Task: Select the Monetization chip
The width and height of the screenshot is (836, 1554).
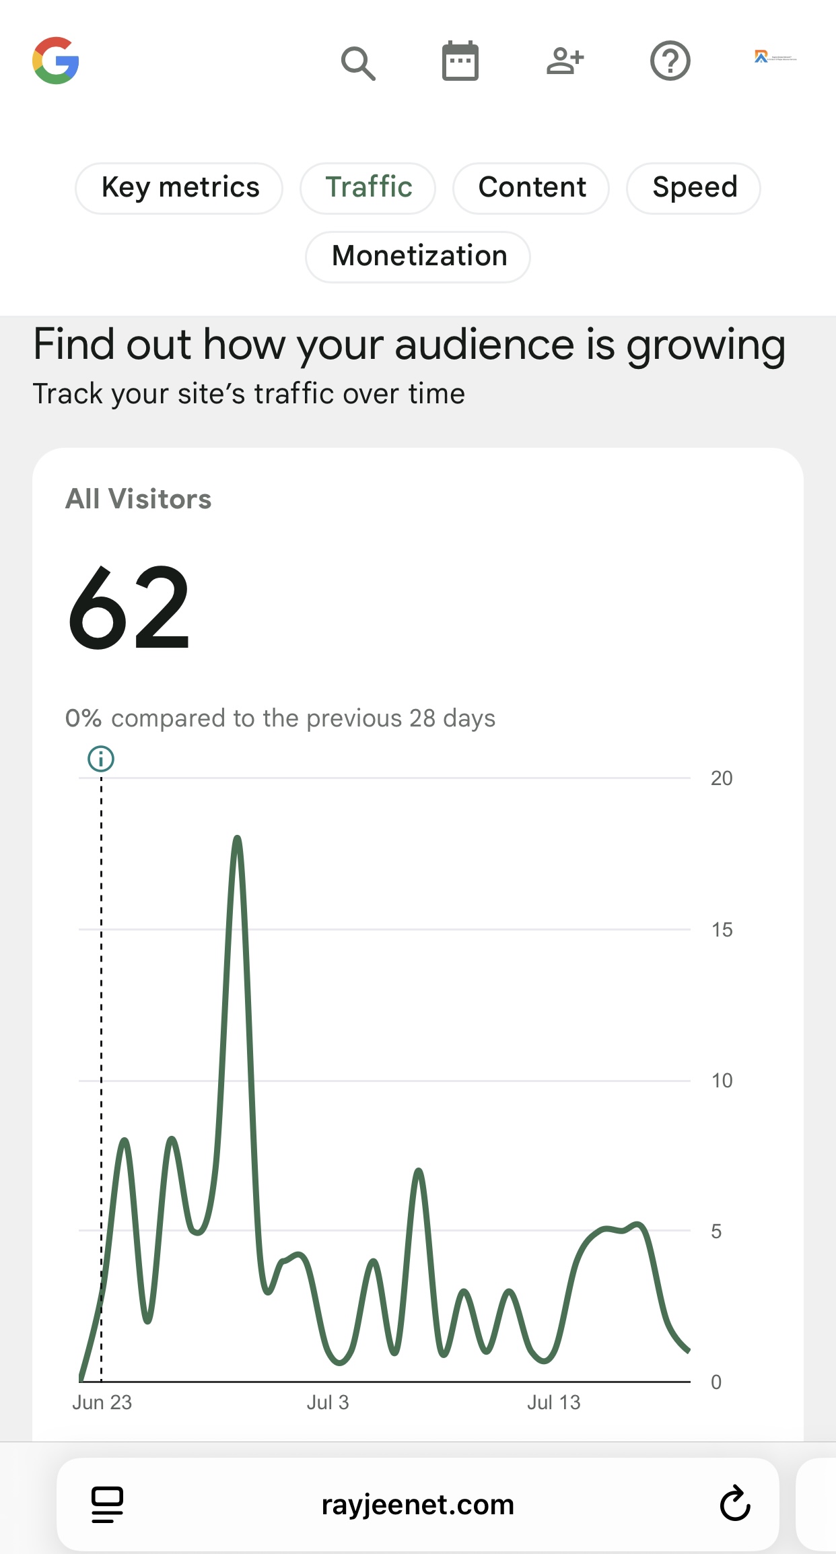Action: point(418,257)
